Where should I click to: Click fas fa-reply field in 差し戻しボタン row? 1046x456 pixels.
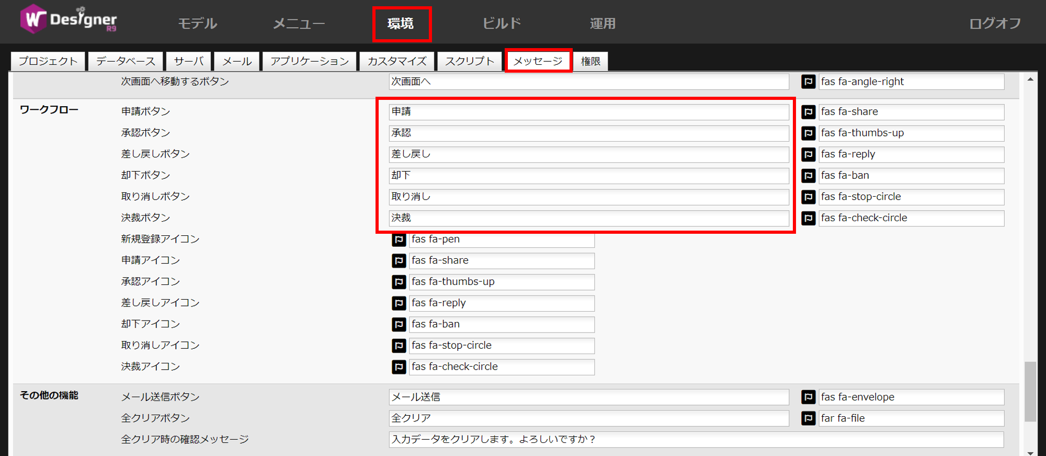pos(911,154)
